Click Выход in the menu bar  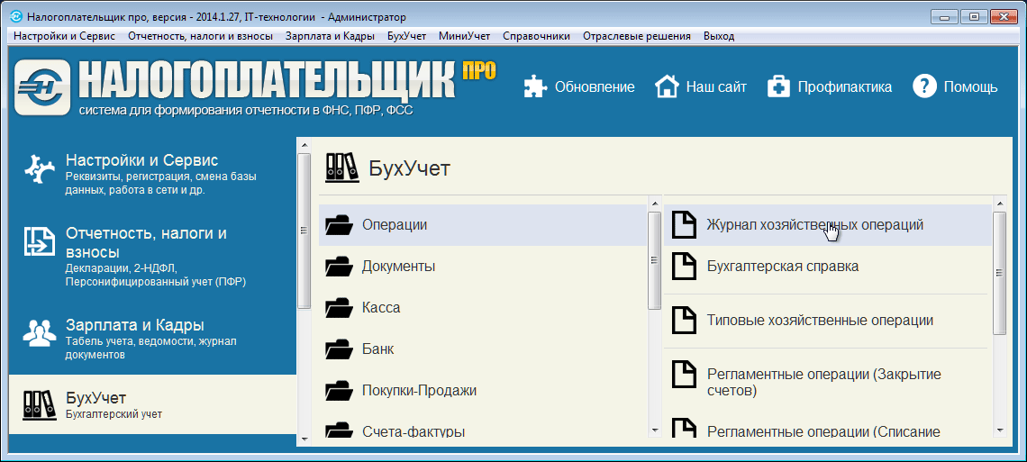719,36
